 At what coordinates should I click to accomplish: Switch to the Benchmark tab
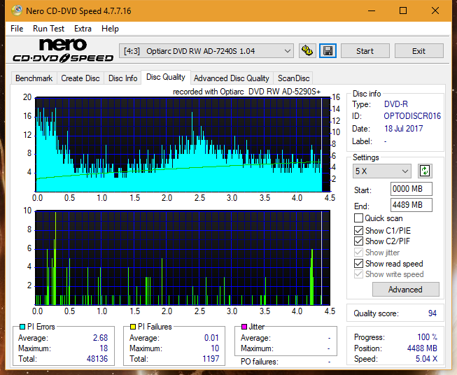[34, 78]
